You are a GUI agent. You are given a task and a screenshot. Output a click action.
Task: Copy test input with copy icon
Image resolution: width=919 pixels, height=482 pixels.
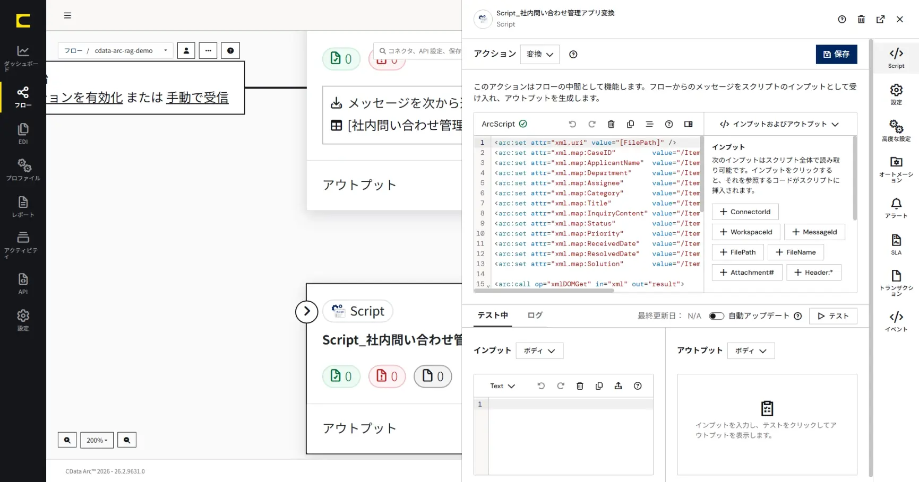(599, 386)
